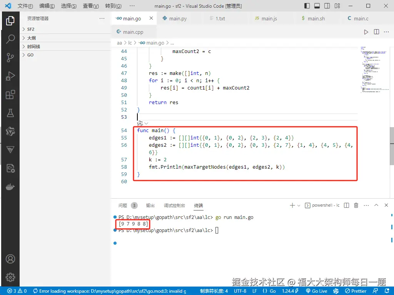The image size is (394, 295).
Task: Expand the SF2 folder section
Action: [65, 29]
